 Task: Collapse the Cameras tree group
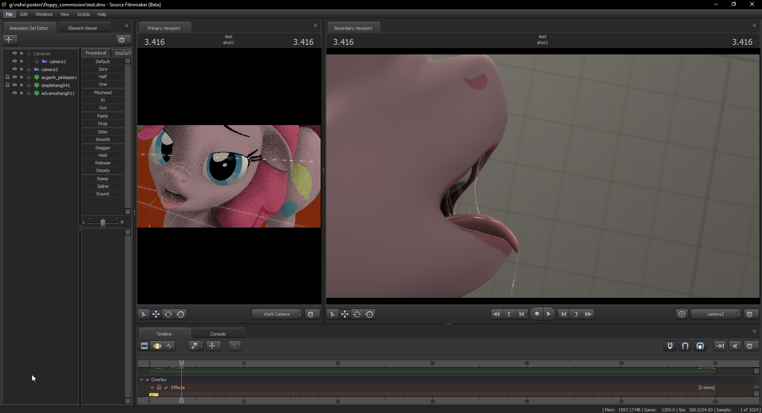click(29, 54)
